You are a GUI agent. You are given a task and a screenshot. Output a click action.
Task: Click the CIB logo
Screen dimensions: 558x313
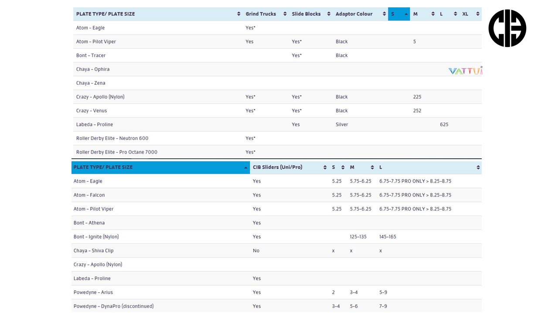507,28
